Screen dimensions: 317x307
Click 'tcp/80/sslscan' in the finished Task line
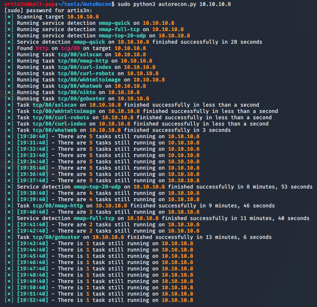[55, 105]
